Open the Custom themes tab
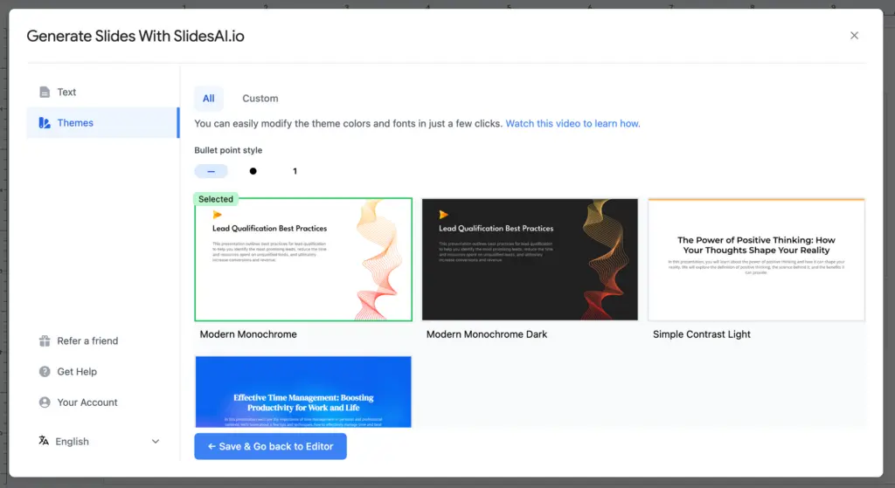 260,99
